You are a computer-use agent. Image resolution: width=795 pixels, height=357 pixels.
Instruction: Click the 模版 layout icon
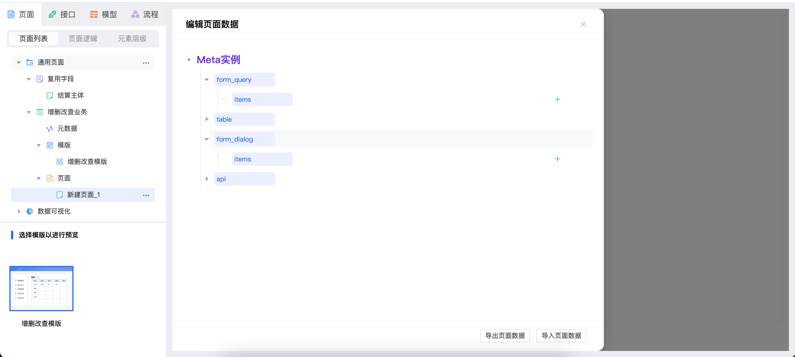50,145
